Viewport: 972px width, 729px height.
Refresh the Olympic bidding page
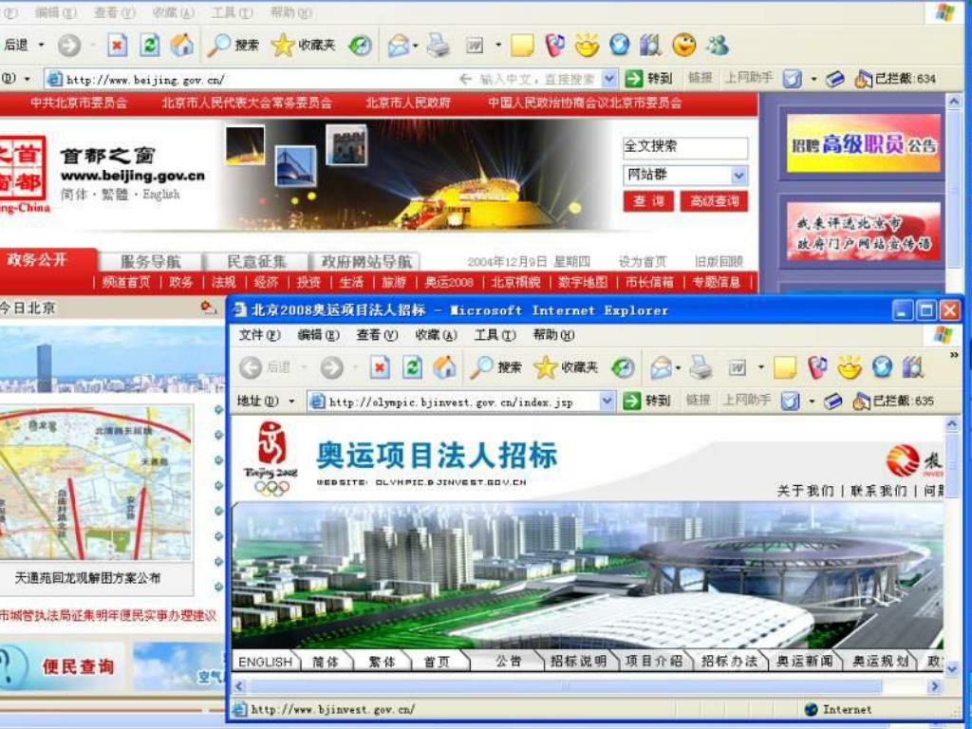[x=412, y=368]
